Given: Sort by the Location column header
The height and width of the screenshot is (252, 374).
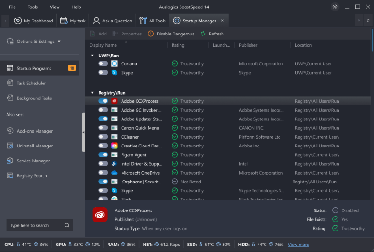Looking at the screenshot, I should [303, 45].
